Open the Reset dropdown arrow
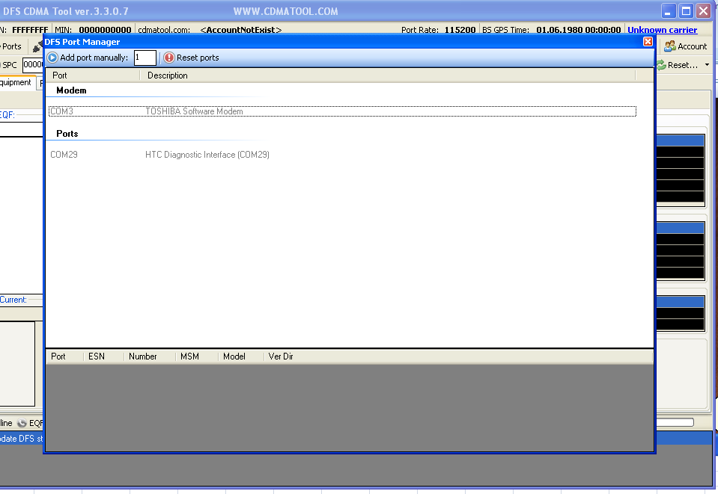 (x=707, y=65)
